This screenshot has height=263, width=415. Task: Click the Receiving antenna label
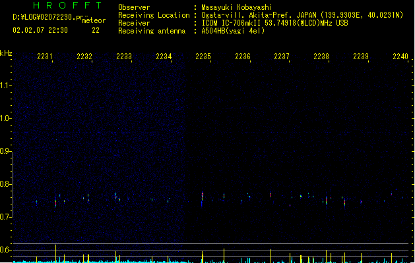(152, 31)
